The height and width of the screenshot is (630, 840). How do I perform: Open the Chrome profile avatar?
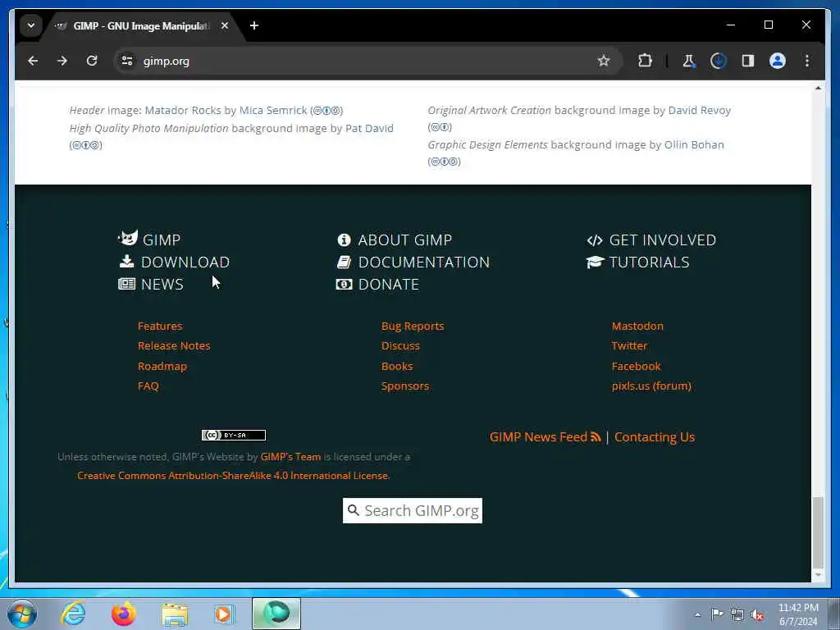tap(778, 61)
